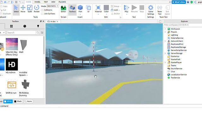Click the share icon in title bar

195,2
